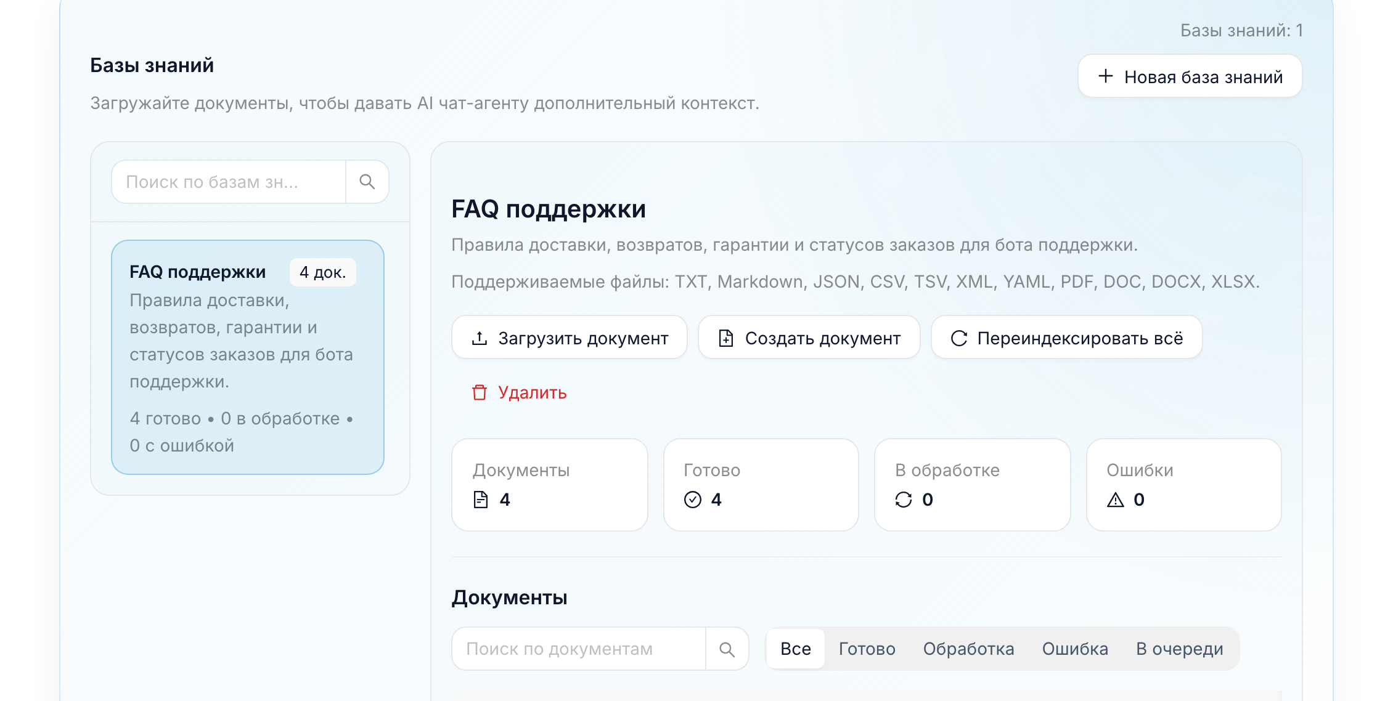Select the Все filter tab
This screenshot has width=1393, height=701.
pos(795,649)
